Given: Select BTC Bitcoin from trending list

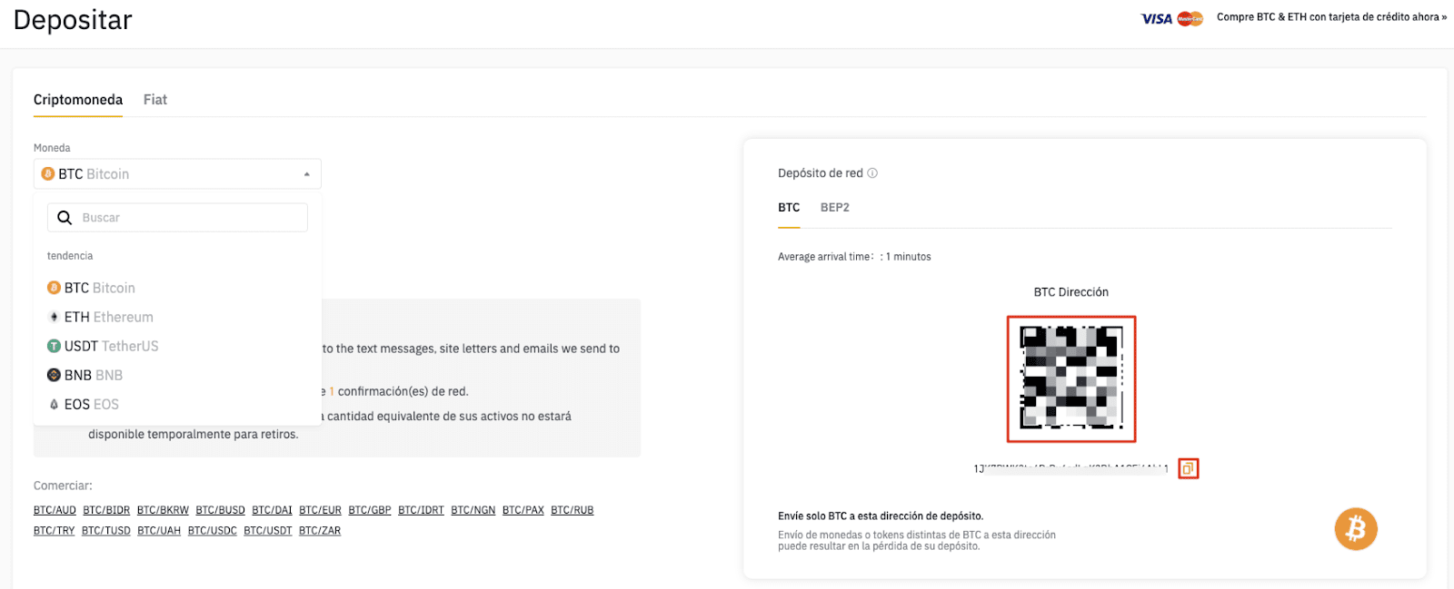Looking at the screenshot, I should (177, 288).
